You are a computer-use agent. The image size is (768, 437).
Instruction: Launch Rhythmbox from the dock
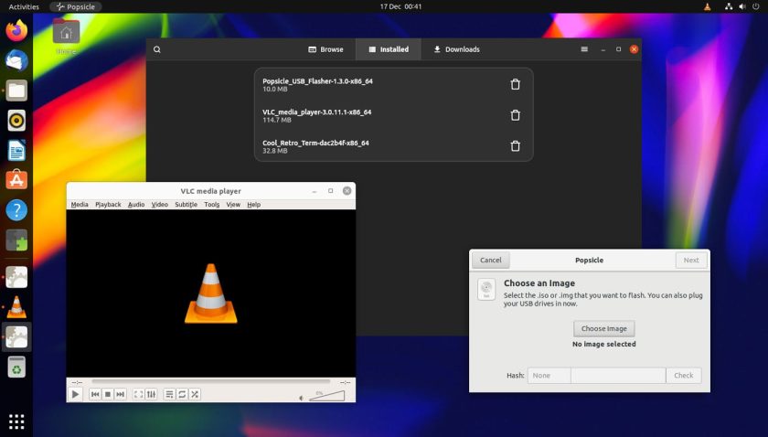point(16,121)
